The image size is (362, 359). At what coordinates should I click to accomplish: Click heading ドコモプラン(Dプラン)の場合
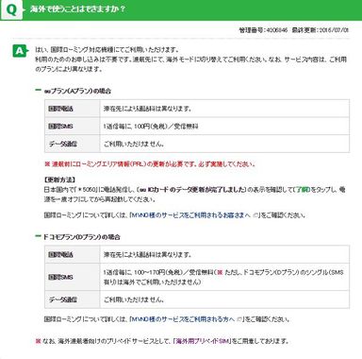point(81,237)
